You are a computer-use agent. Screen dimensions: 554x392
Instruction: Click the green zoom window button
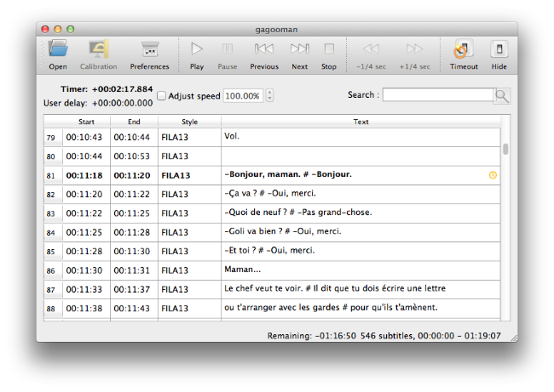pos(71,29)
